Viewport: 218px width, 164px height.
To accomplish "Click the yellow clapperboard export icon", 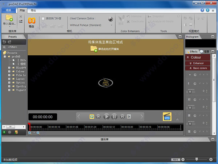I will 167,117.
